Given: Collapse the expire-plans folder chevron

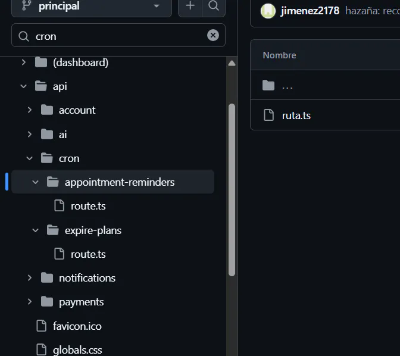Looking at the screenshot, I should click(x=36, y=230).
